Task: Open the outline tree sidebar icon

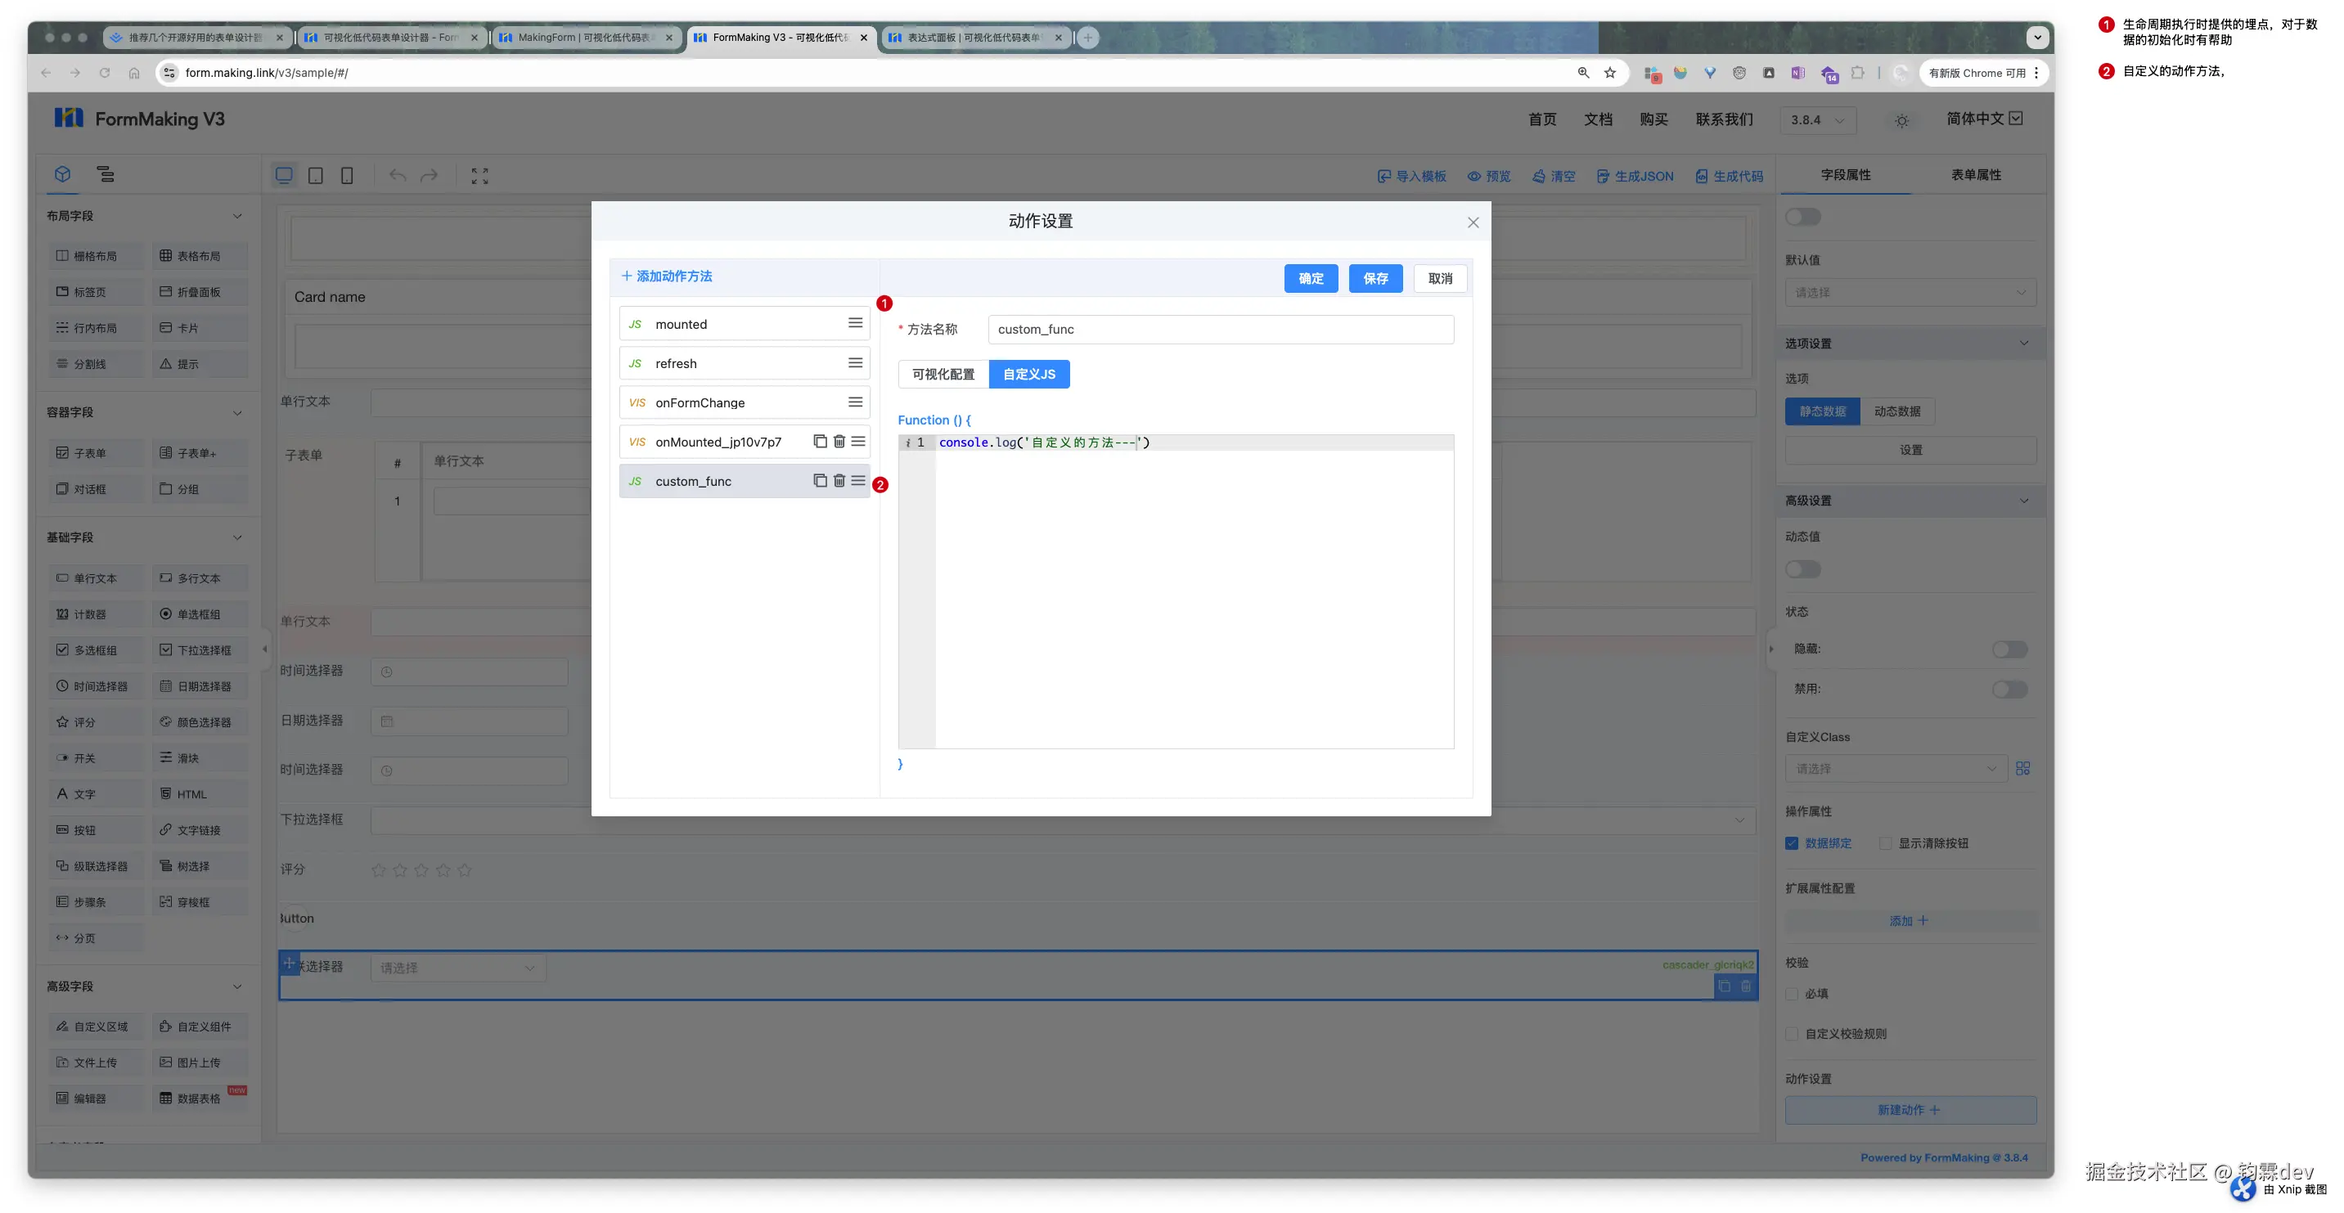Action: (x=106, y=175)
